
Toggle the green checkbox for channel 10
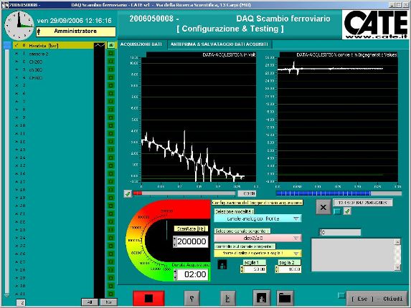(x=111, y=125)
